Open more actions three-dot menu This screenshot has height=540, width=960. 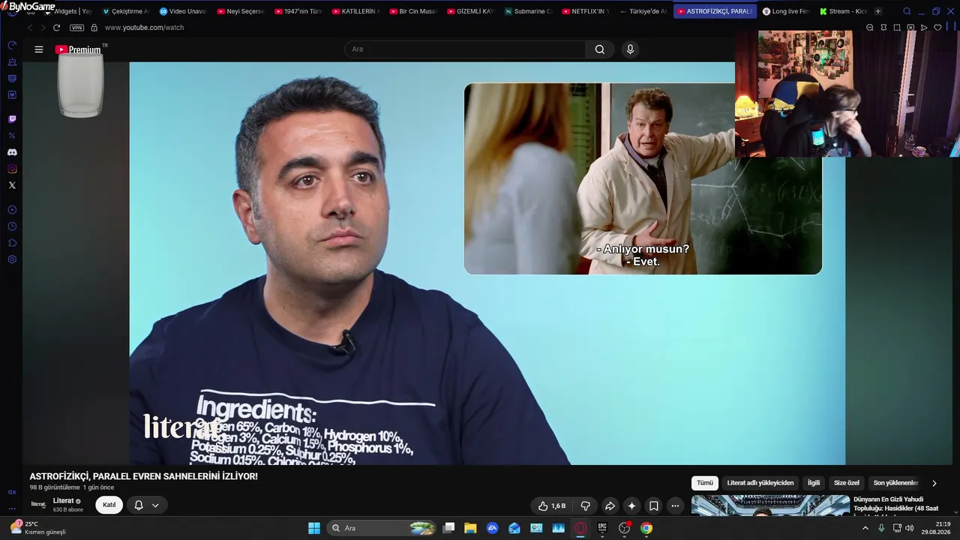tap(675, 506)
